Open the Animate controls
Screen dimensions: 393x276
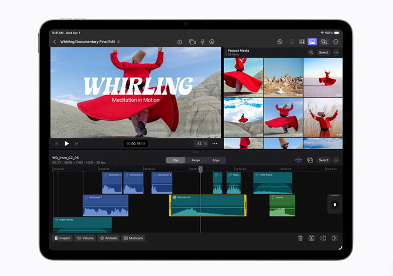click(x=109, y=238)
